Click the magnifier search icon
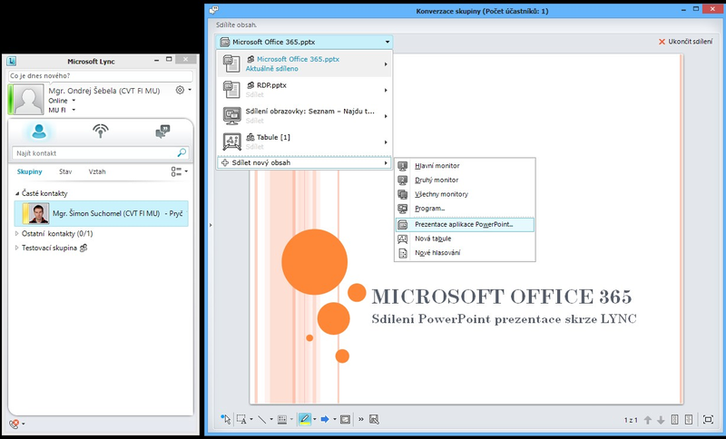Viewport: 726px width, 439px height. [x=182, y=152]
